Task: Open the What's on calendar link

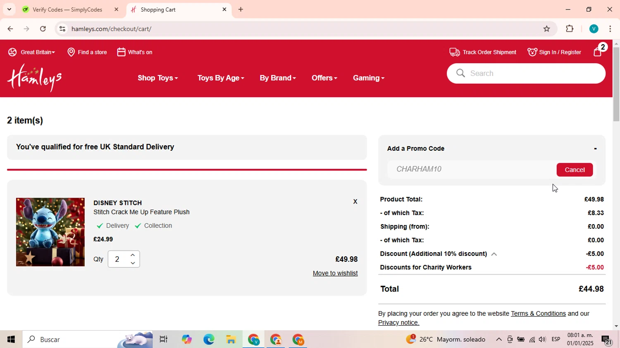Action: 135,52
